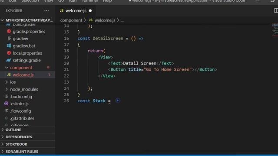The height and width of the screenshot is (156, 278).
Task: Open the Selection menu
Action: pos(30,1)
